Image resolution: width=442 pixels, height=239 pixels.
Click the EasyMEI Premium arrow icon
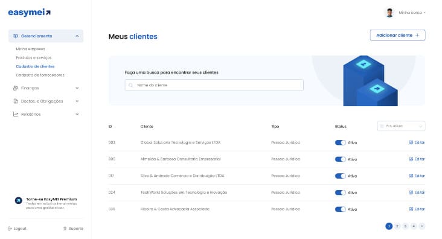[x=18, y=200]
